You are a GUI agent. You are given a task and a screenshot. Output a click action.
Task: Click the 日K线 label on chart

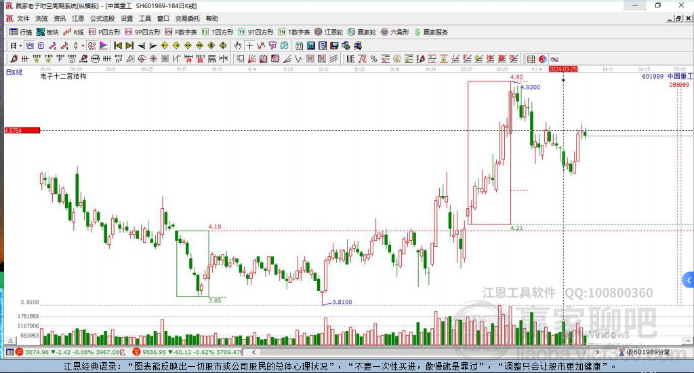14,72
